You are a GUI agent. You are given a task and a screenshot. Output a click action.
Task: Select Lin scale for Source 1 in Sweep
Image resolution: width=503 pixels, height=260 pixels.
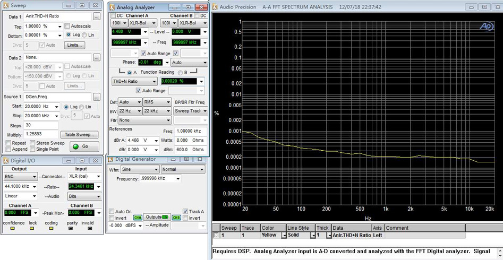click(82, 107)
